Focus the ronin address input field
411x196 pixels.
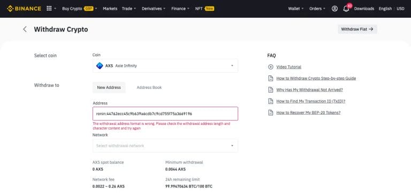coord(165,114)
